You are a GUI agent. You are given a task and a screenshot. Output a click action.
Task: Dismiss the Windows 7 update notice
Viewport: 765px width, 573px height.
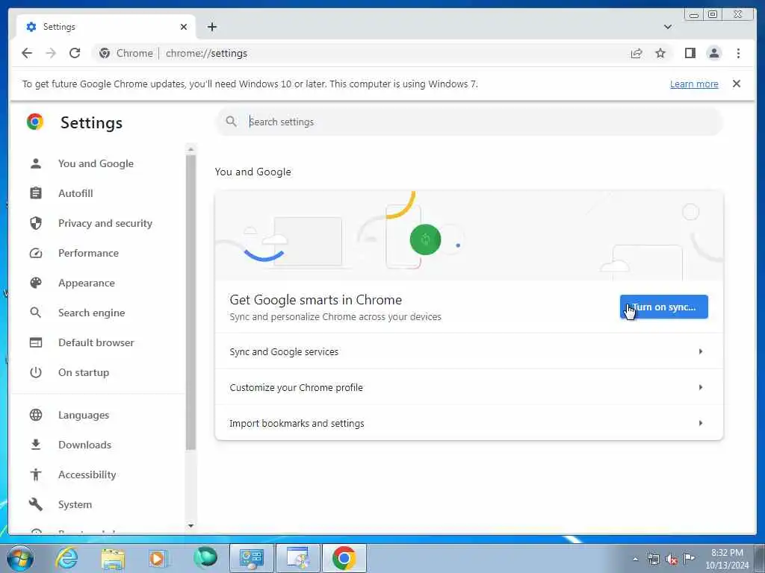point(736,84)
